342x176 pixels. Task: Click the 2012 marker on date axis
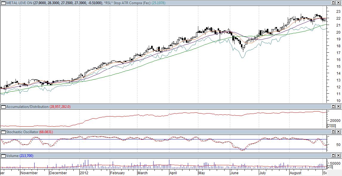tap(84, 173)
